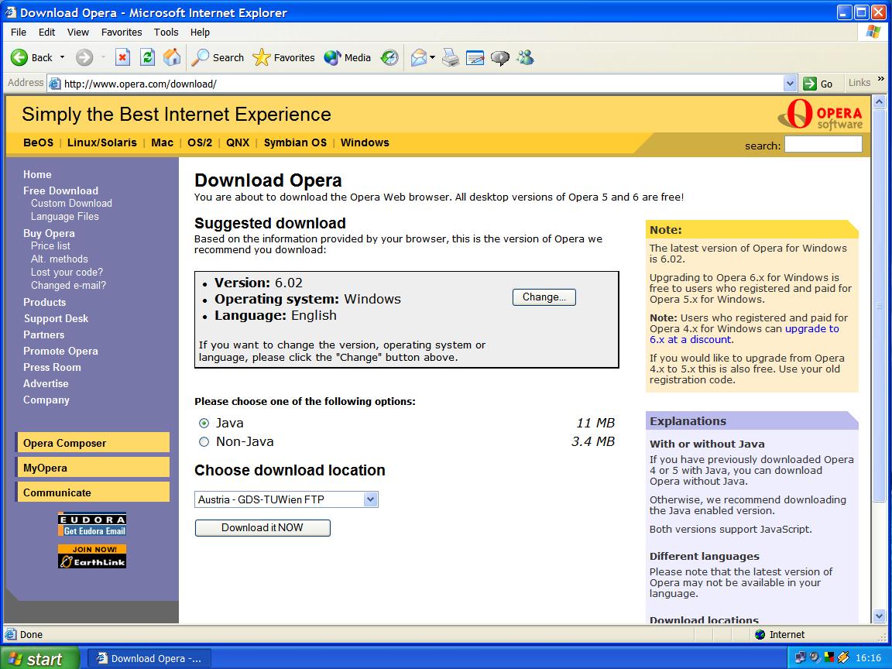Open the address bar dropdown arrow

(790, 84)
